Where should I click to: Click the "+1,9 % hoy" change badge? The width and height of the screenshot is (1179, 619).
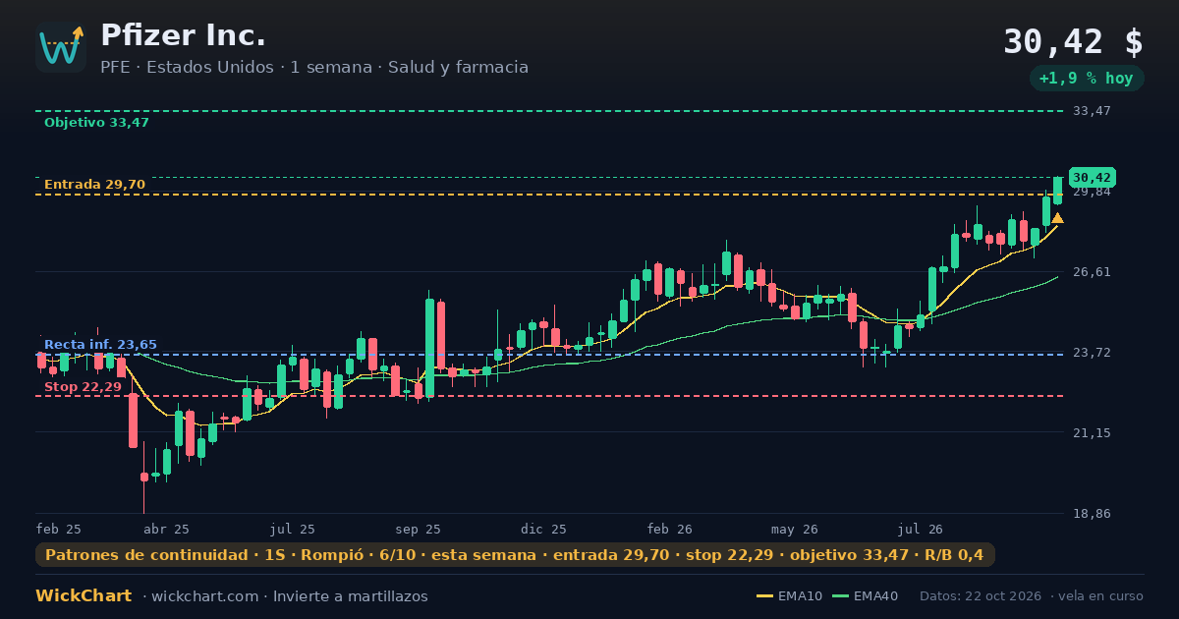[1087, 79]
